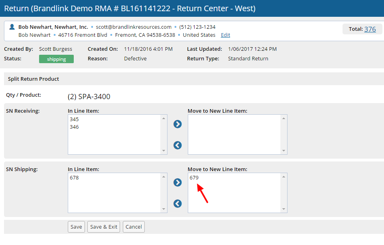Click the green shipping status badge

tap(56, 59)
